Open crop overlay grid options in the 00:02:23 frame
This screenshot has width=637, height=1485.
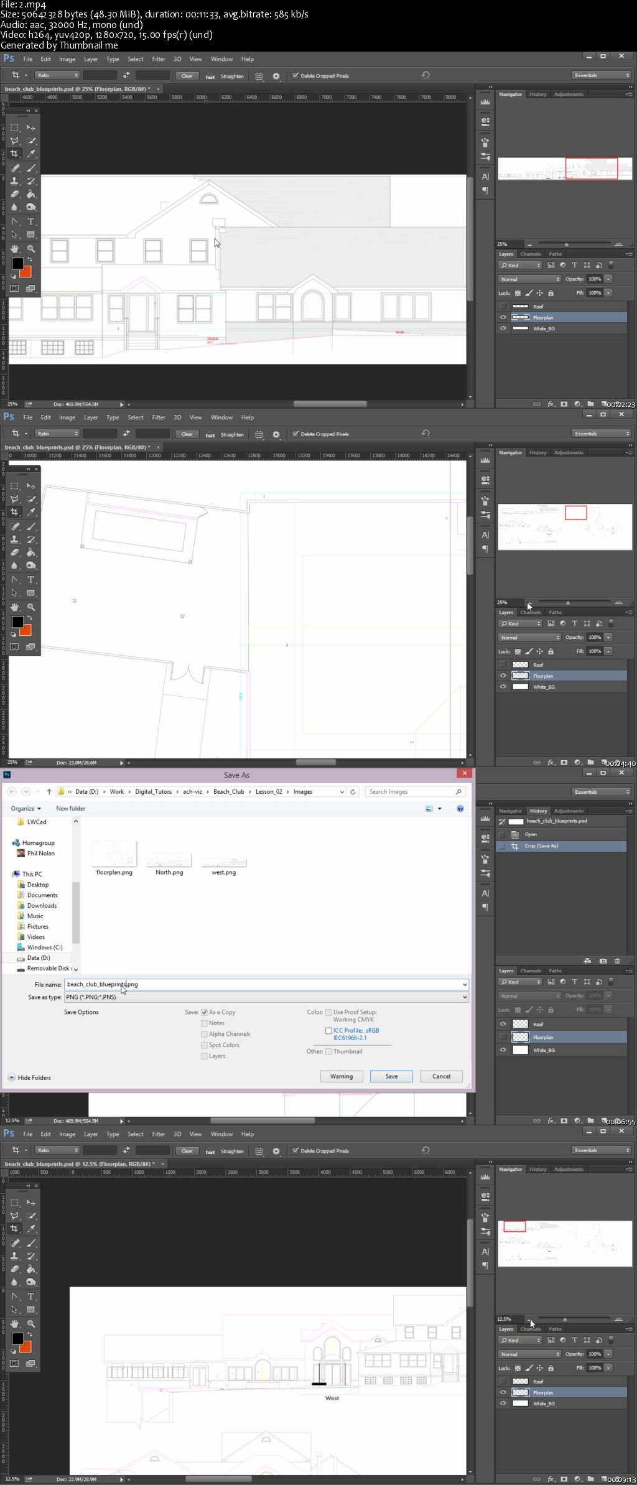click(259, 76)
